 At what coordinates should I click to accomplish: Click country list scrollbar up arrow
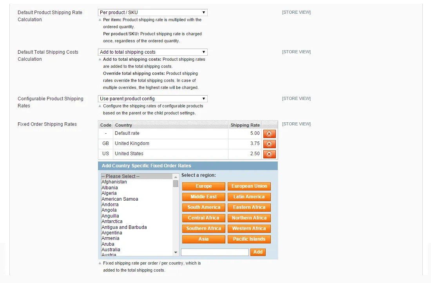[x=176, y=177]
